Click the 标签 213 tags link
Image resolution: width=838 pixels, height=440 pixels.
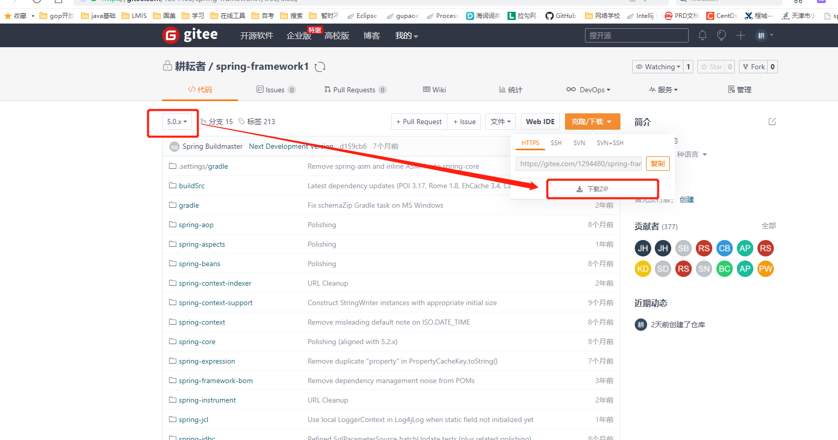coord(257,122)
